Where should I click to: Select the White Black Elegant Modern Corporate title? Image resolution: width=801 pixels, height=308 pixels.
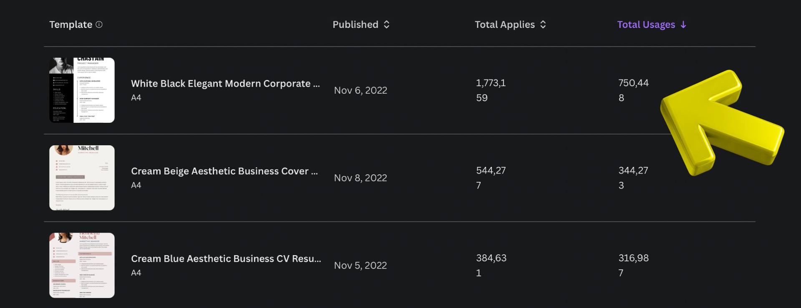click(225, 84)
